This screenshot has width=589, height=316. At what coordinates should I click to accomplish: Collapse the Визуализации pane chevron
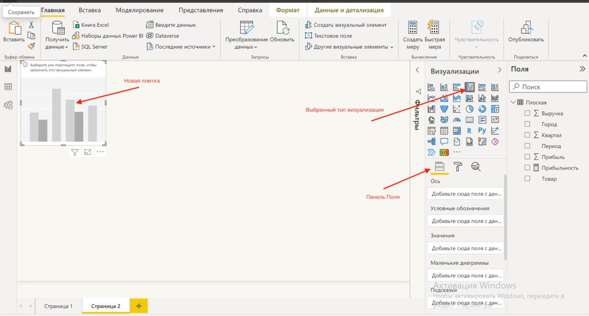click(x=500, y=70)
